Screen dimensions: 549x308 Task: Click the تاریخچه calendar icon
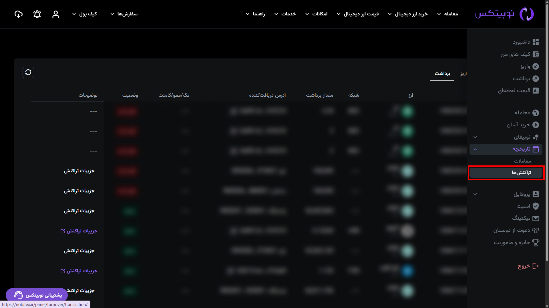tap(536, 149)
